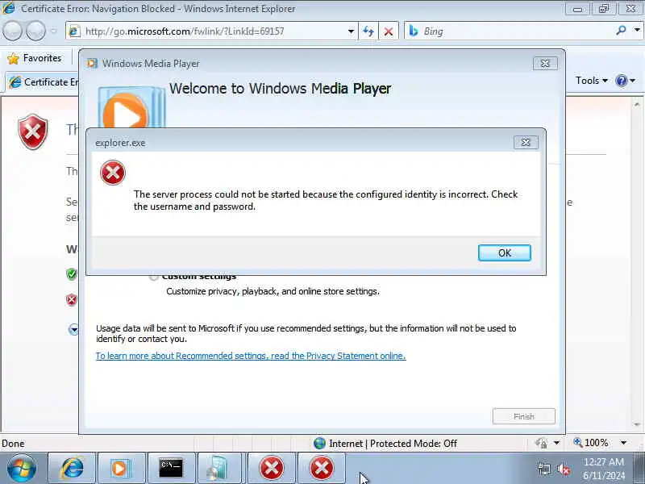
Task: Open the recent pages dropdown arrow
Action: point(54,31)
